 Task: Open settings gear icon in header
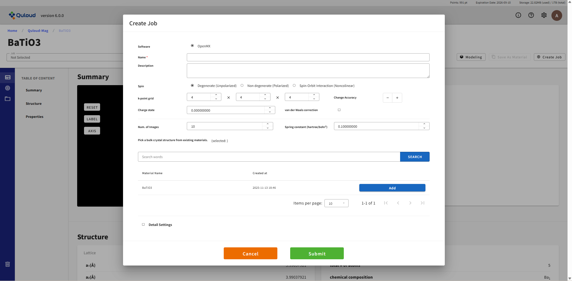tap(544, 15)
